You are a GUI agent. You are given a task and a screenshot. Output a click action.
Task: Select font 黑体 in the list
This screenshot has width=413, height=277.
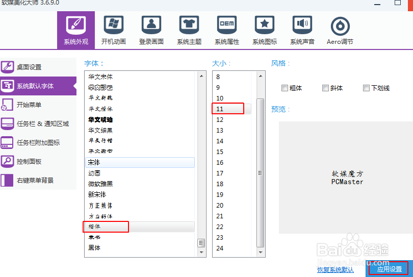(x=140, y=248)
